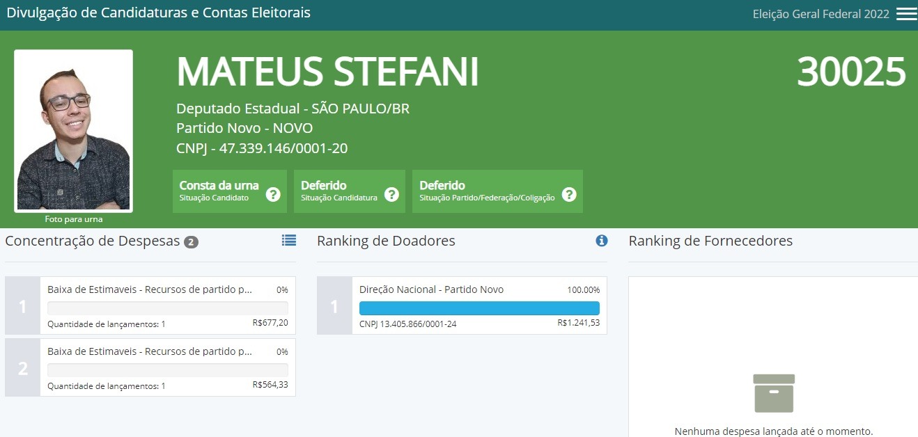Click the Ranking de Doadores info icon

pos(601,241)
